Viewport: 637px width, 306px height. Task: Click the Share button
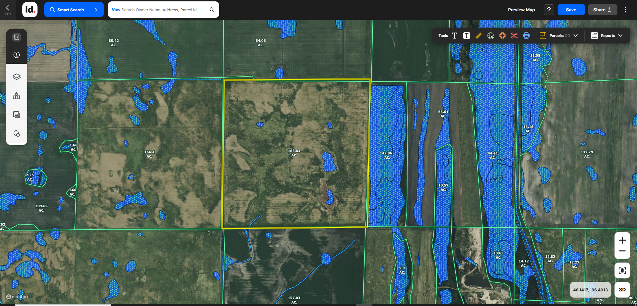pos(602,10)
